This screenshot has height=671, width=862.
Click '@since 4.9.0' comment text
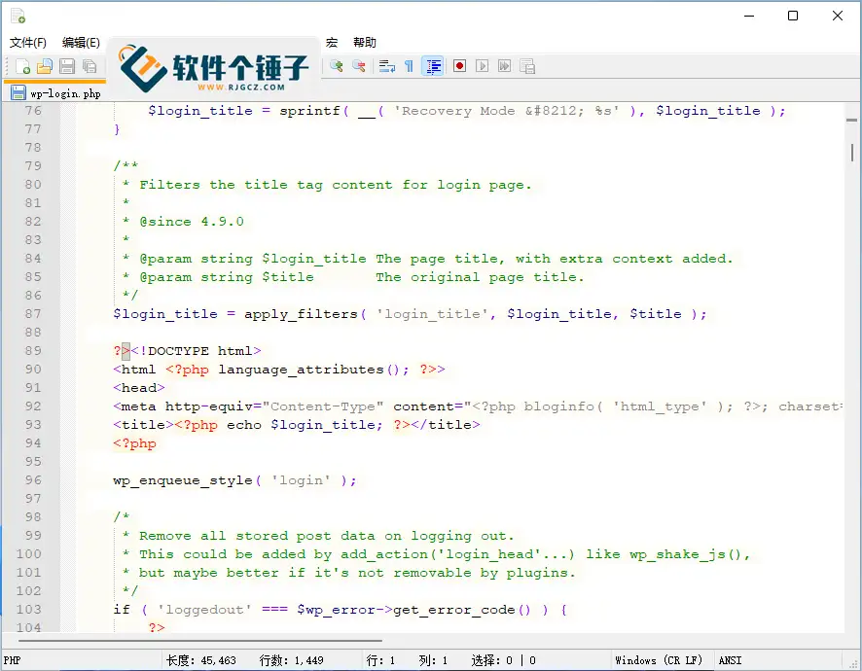[x=192, y=222]
